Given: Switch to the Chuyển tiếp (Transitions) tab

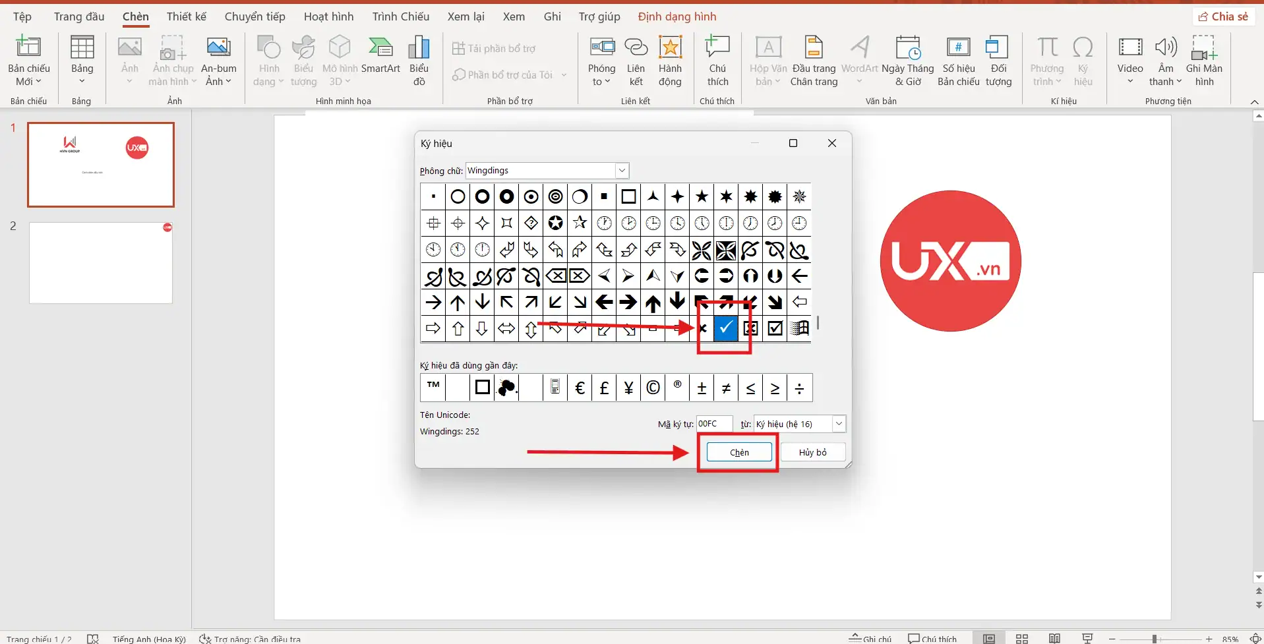Looking at the screenshot, I should pyautogui.click(x=255, y=16).
